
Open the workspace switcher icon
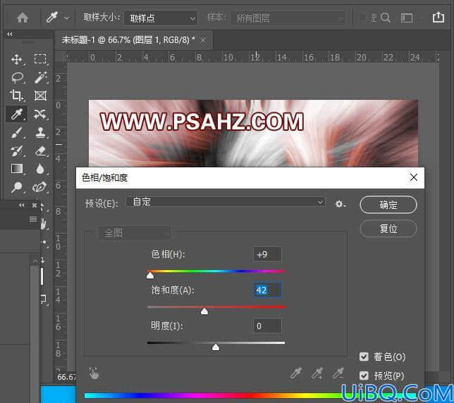pos(407,18)
